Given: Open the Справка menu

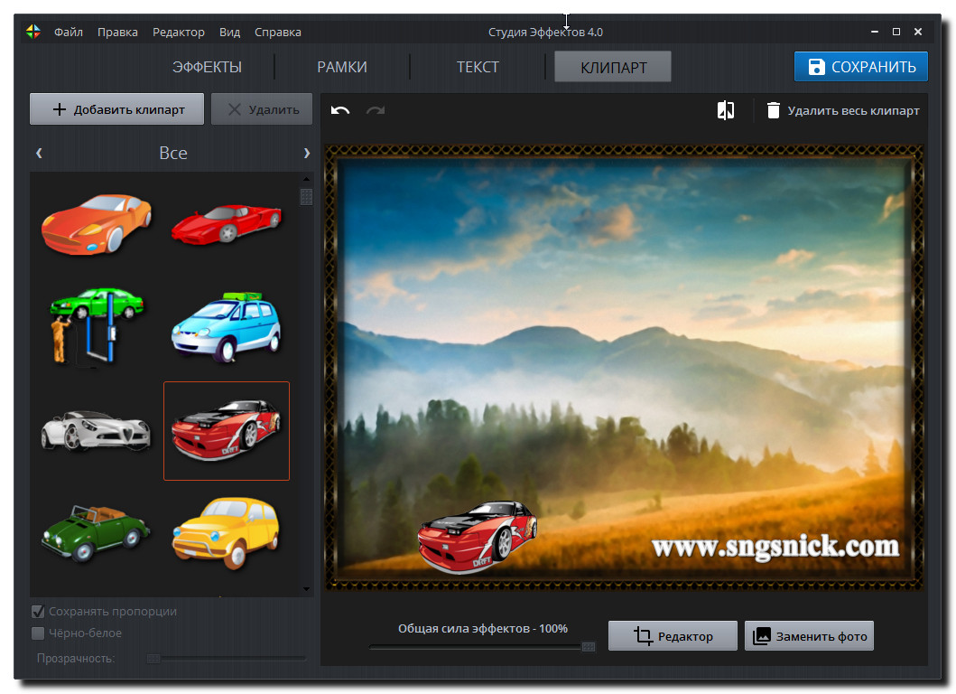Looking at the screenshot, I should [x=277, y=32].
